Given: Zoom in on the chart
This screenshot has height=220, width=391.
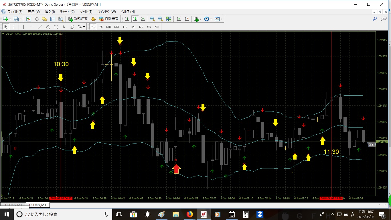Looking at the screenshot, I should pos(153,19).
